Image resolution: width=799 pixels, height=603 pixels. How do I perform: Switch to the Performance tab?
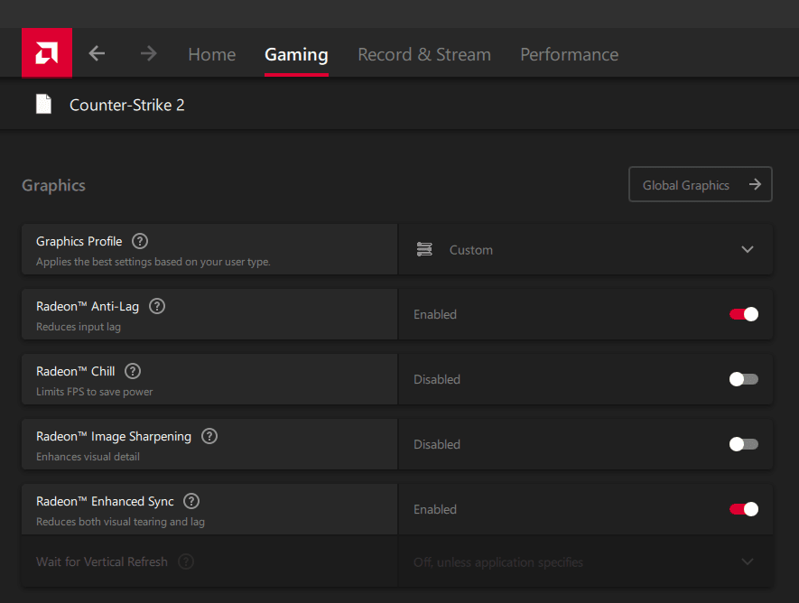[x=569, y=54]
